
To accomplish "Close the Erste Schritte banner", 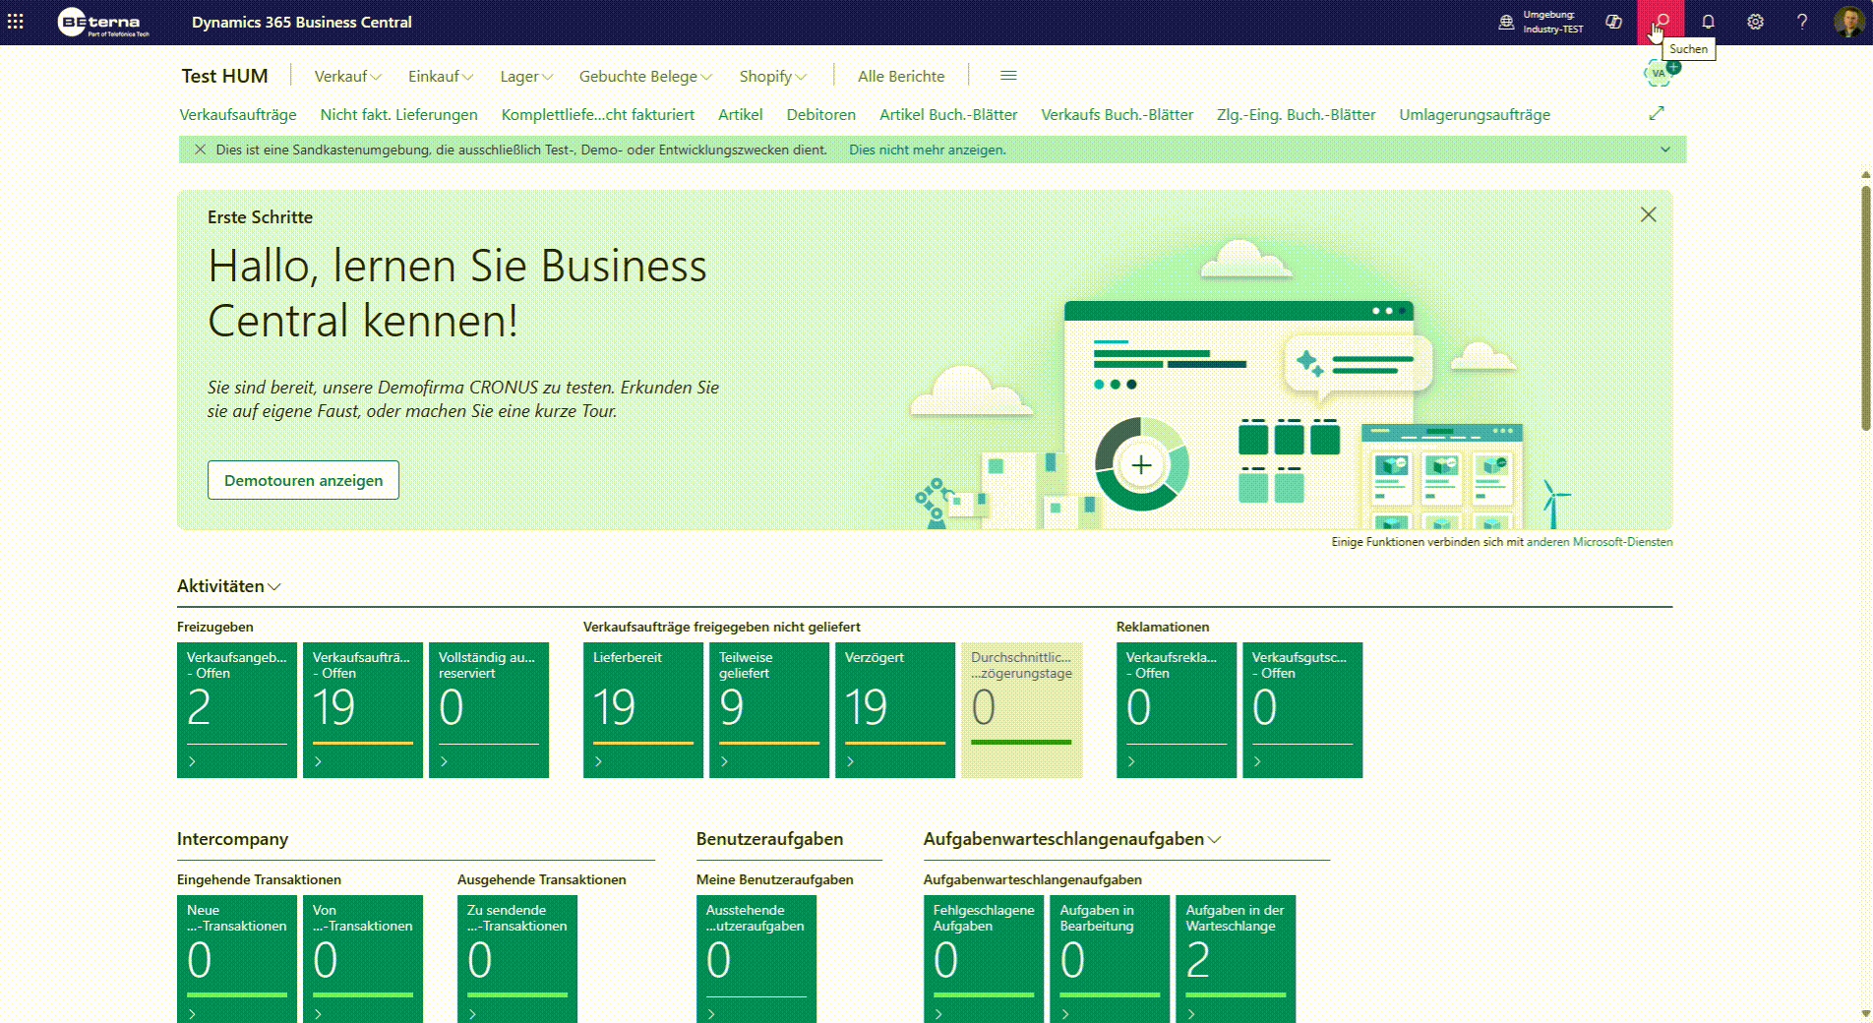I will click(1649, 214).
